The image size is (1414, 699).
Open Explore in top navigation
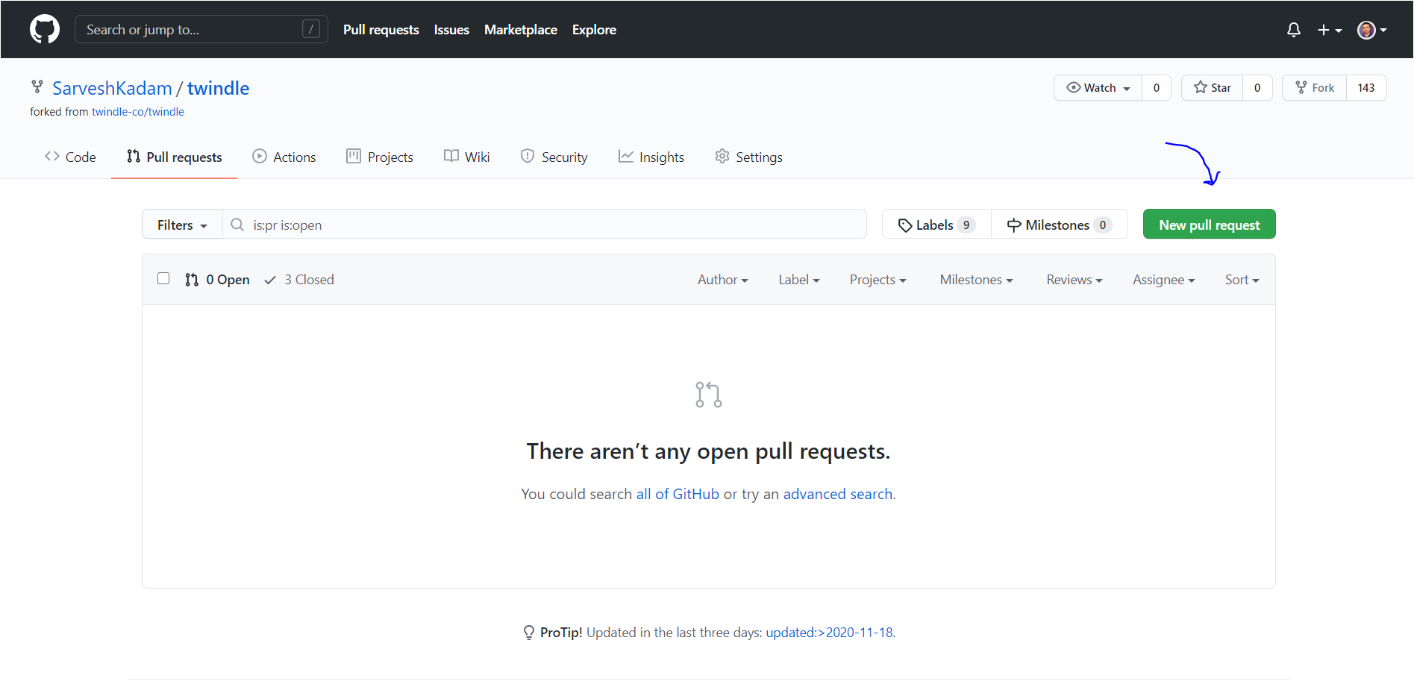pos(594,30)
